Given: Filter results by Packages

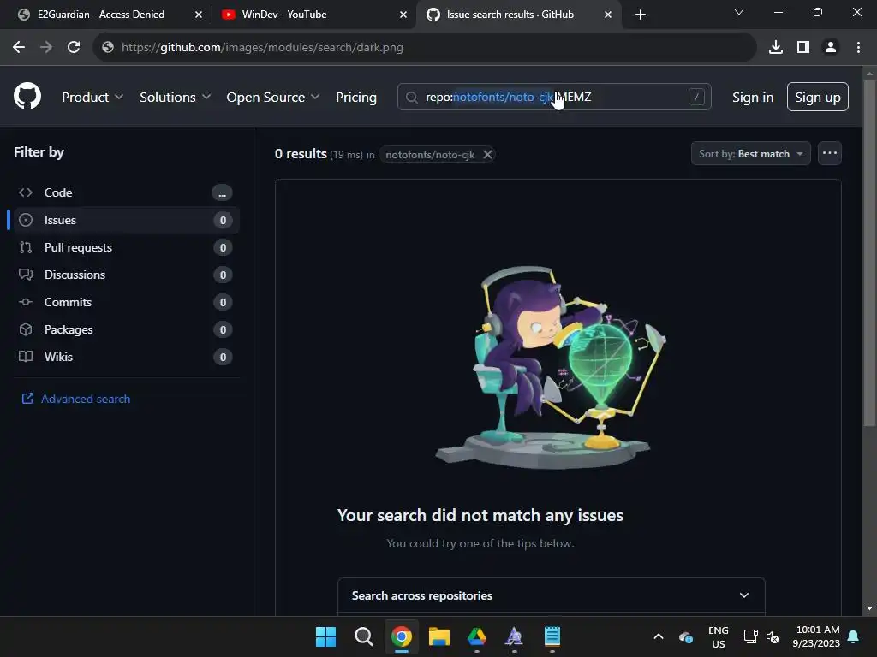Looking at the screenshot, I should (125, 329).
